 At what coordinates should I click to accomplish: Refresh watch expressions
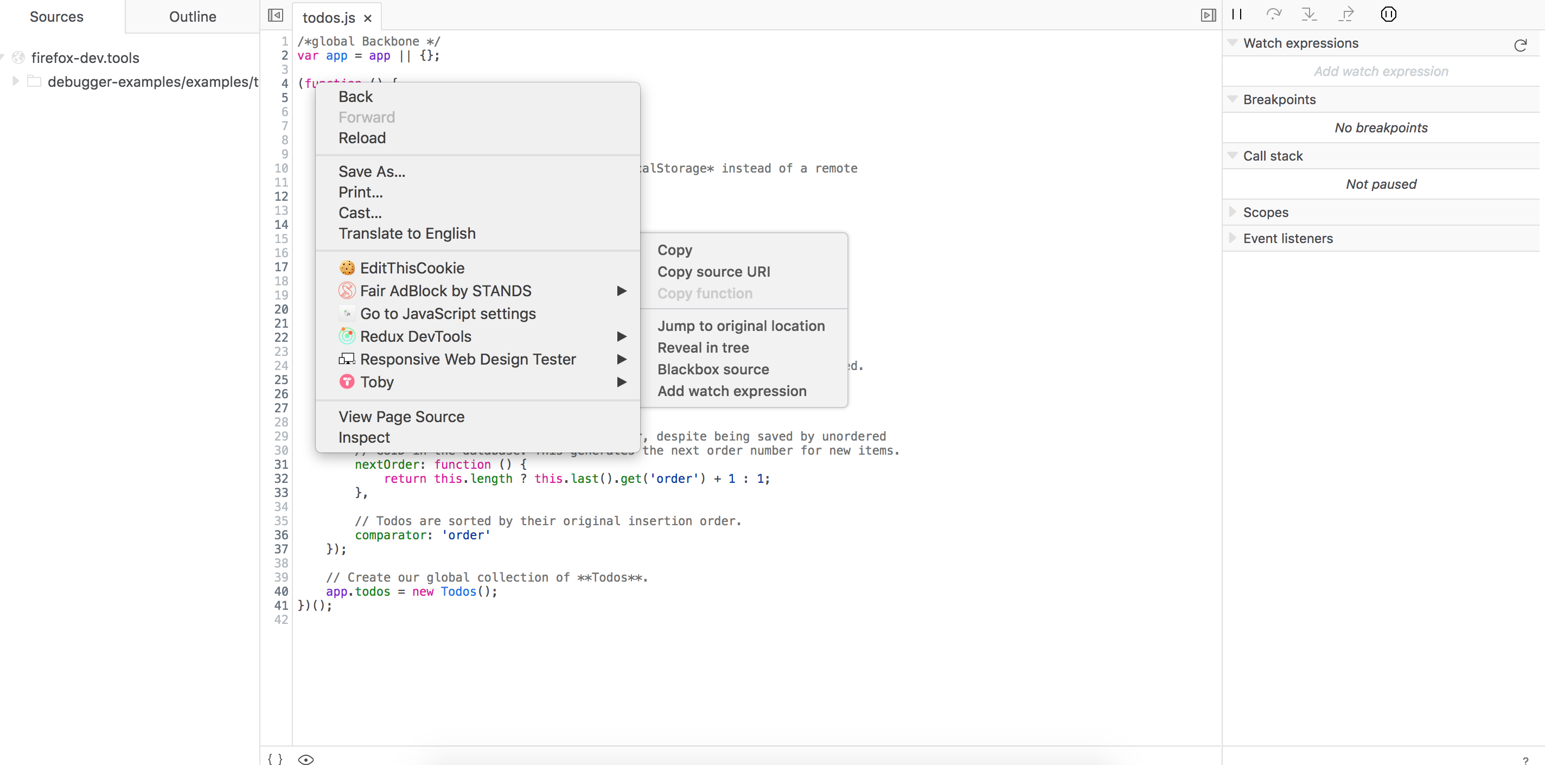click(1521, 45)
